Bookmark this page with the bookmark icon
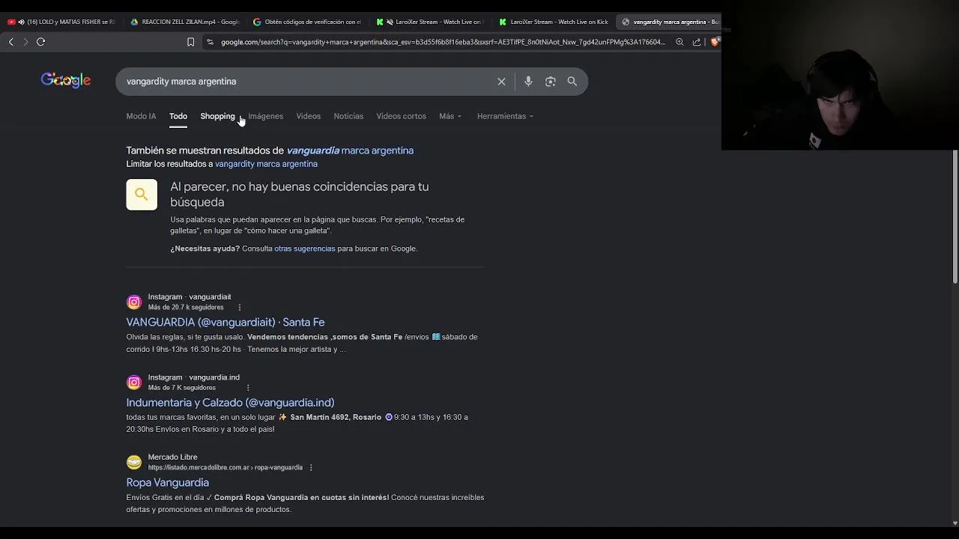 pyautogui.click(x=190, y=42)
